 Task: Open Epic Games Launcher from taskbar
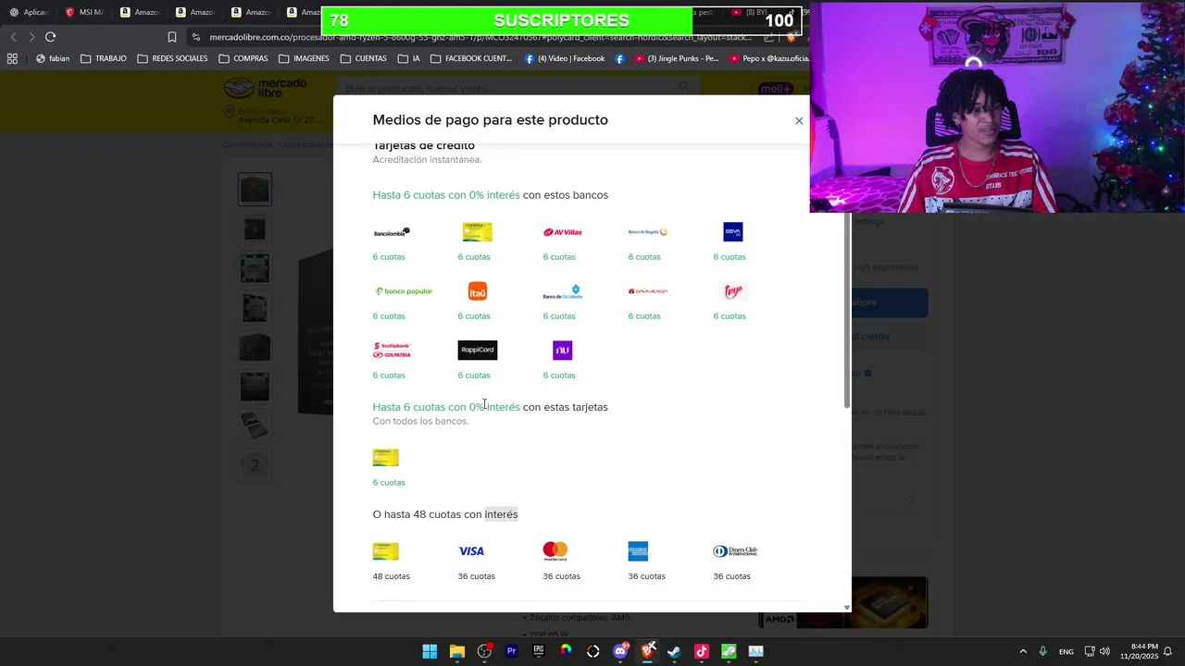tap(539, 651)
